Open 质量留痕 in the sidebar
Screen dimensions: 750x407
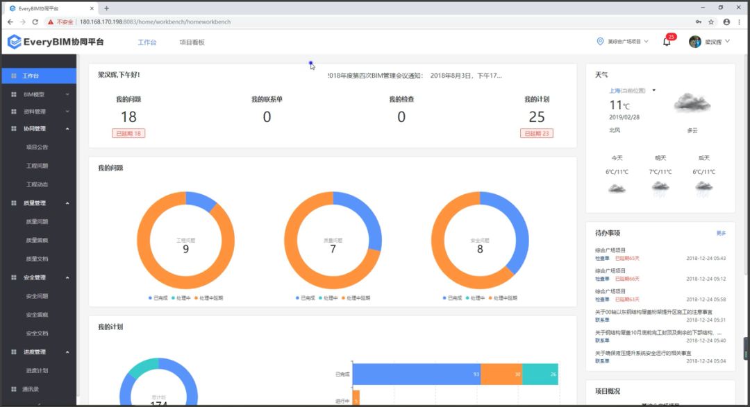tap(37, 241)
